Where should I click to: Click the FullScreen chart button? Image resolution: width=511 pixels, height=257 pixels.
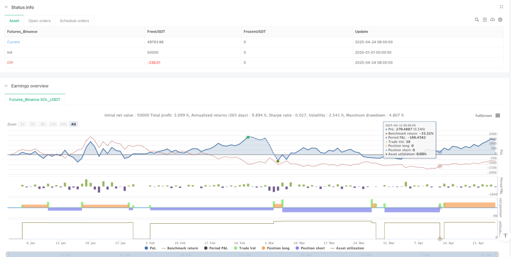click(x=483, y=116)
